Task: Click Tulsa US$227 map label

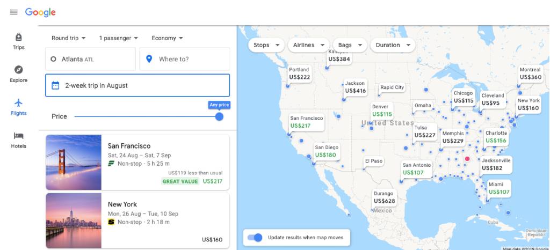Action: click(x=425, y=131)
